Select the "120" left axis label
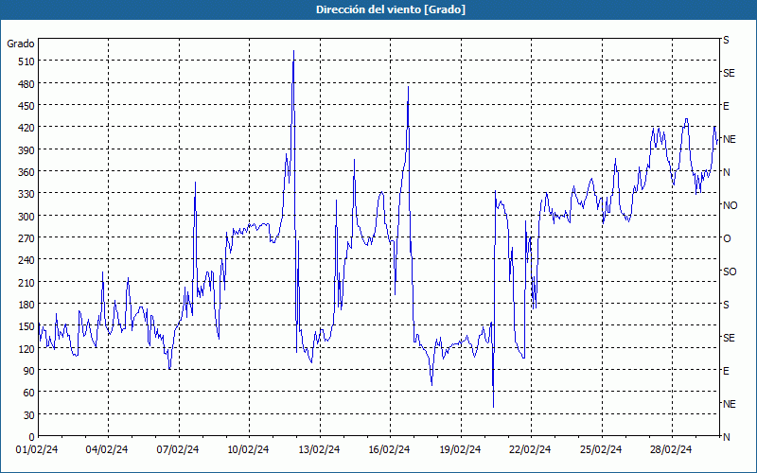The height and width of the screenshot is (473, 757). click(x=26, y=349)
